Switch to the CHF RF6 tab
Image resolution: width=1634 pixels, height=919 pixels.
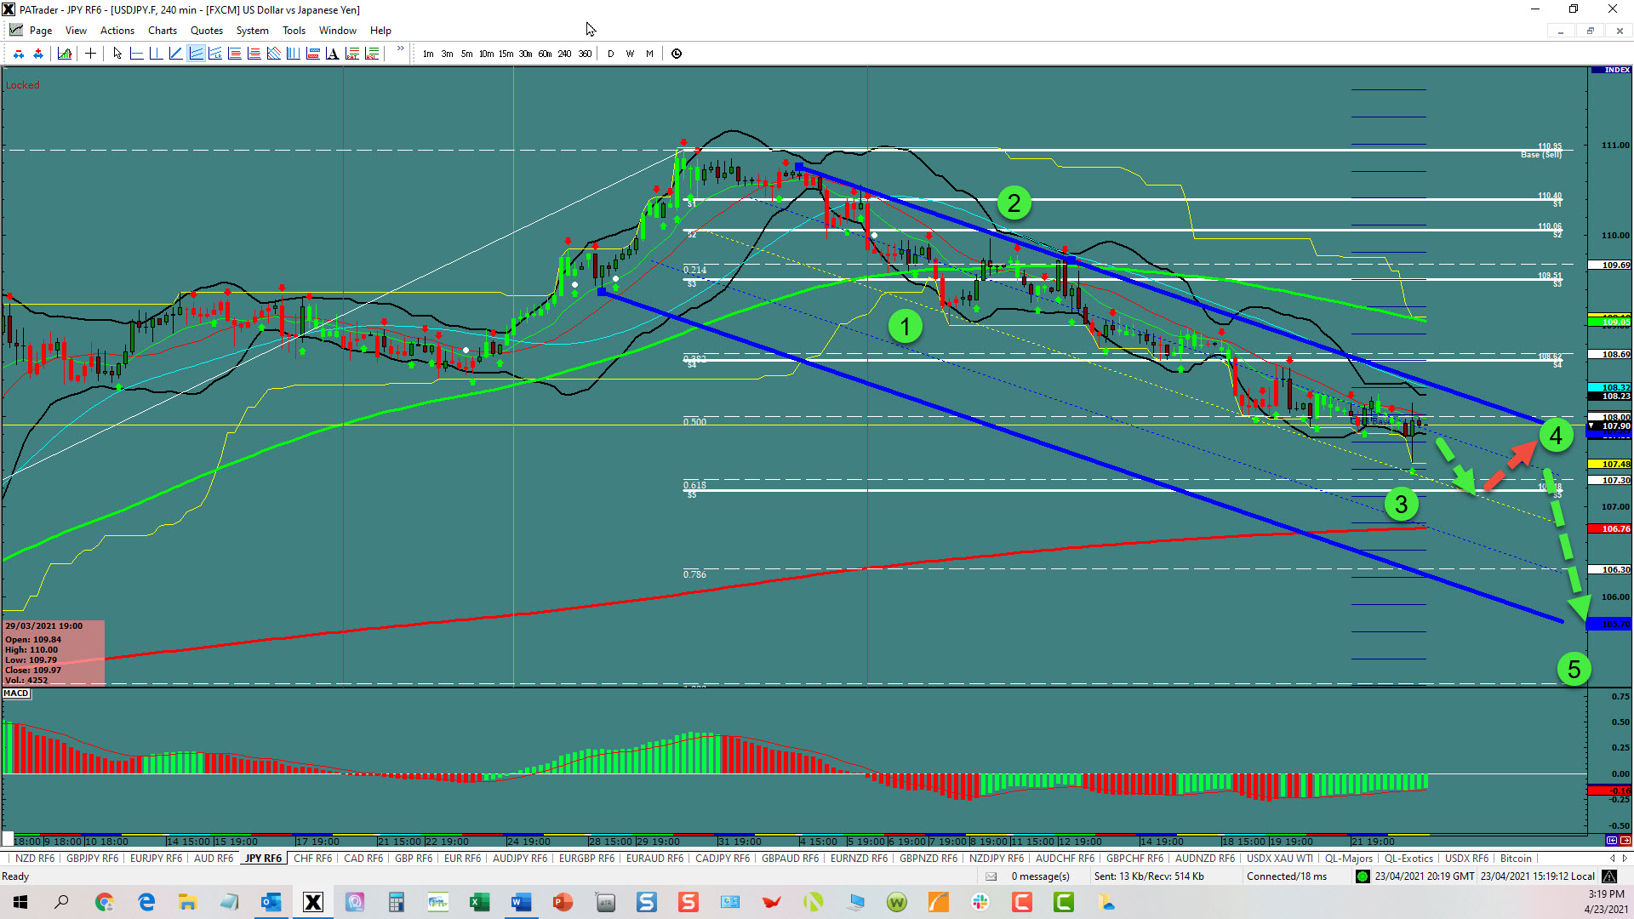point(312,859)
